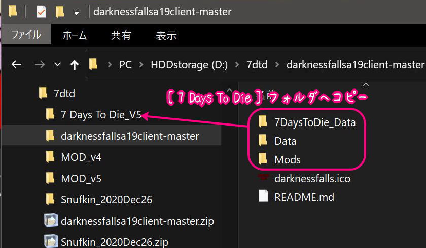Open Customize Quick Access Toolbar dropdown

pyautogui.click(x=77, y=12)
